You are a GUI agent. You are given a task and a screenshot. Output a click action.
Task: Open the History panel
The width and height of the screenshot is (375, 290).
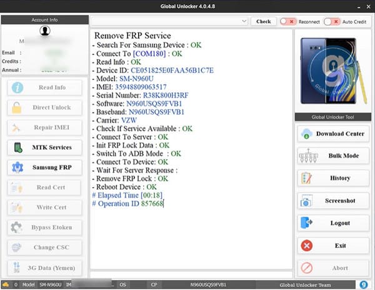(x=333, y=178)
